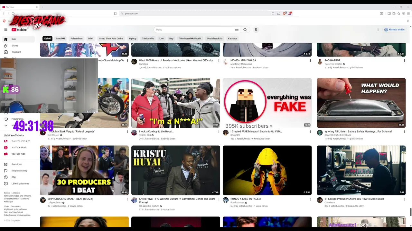Image resolution: width=412 pixels, height=231 pixels.
Task: Click the share page icon in address bar
Action: (x=278, y=13)
